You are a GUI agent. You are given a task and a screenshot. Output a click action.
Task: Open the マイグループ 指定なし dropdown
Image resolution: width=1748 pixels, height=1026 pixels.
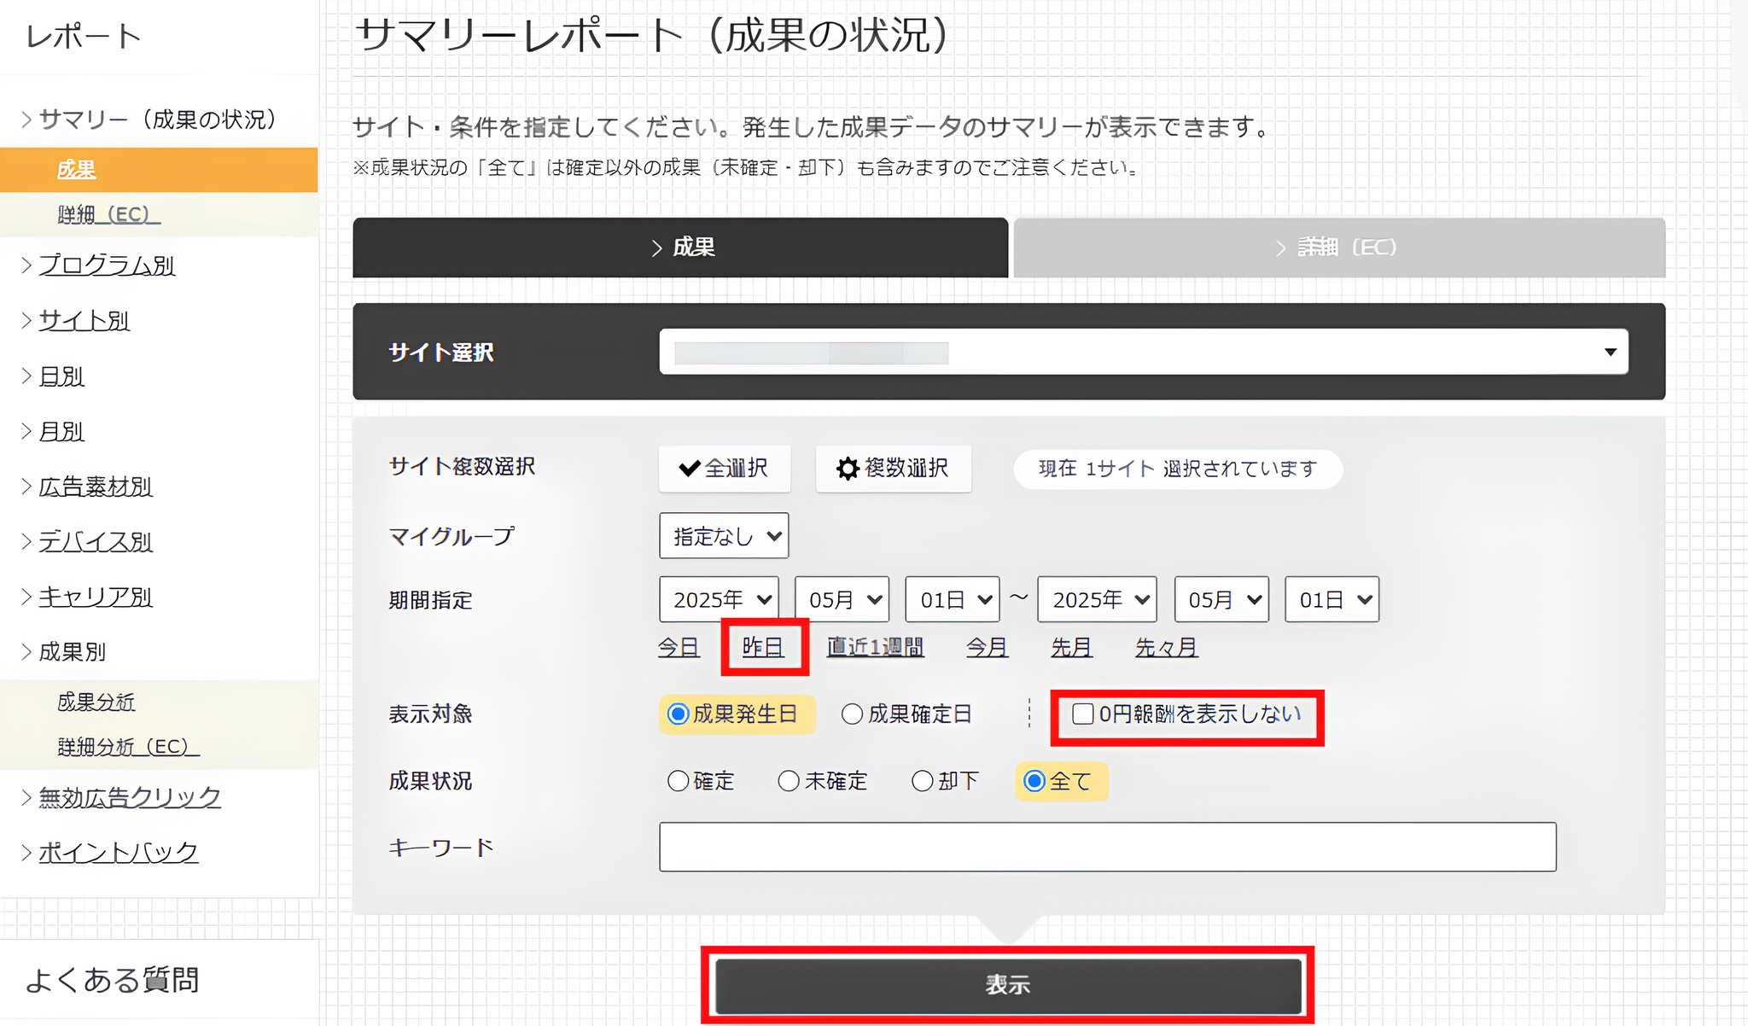tap(723, 536)
